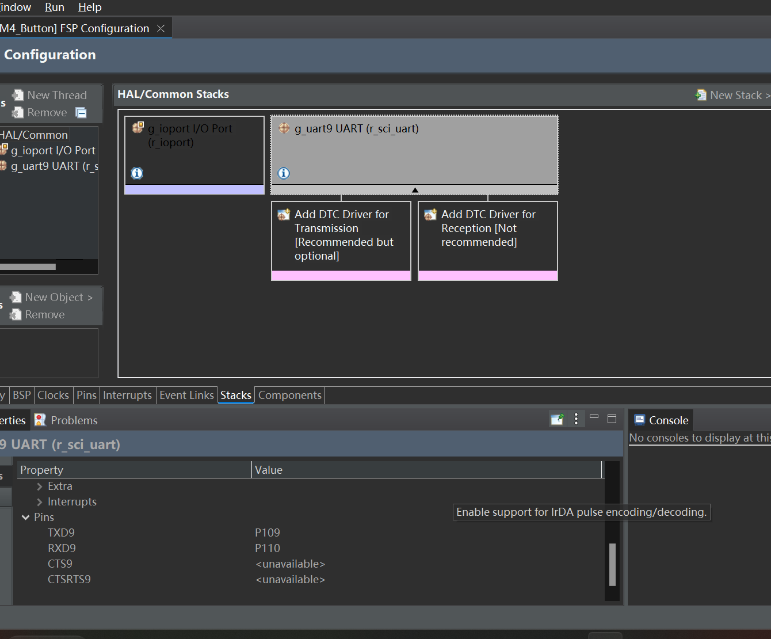
Task: Click the info icon on g_ioport block
Action: [137, 173]
